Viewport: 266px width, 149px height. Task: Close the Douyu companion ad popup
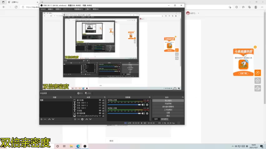coord(255,47)
